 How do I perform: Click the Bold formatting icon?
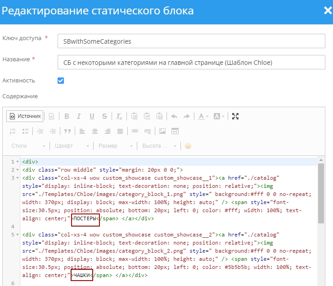tap(67, 116)
